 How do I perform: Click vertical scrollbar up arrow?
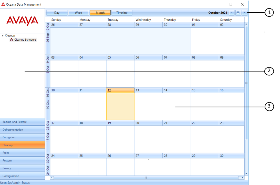246,24
